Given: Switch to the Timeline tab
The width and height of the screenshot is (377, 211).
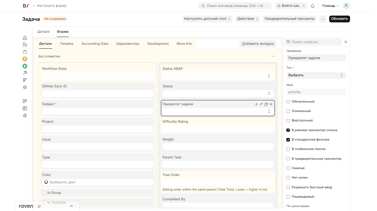Looking at the screenshot, I should coord(67,44).
